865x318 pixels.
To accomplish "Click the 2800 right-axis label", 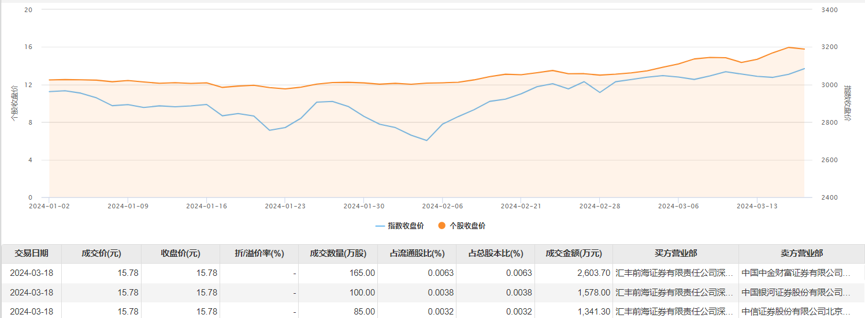I will [829, 122].
